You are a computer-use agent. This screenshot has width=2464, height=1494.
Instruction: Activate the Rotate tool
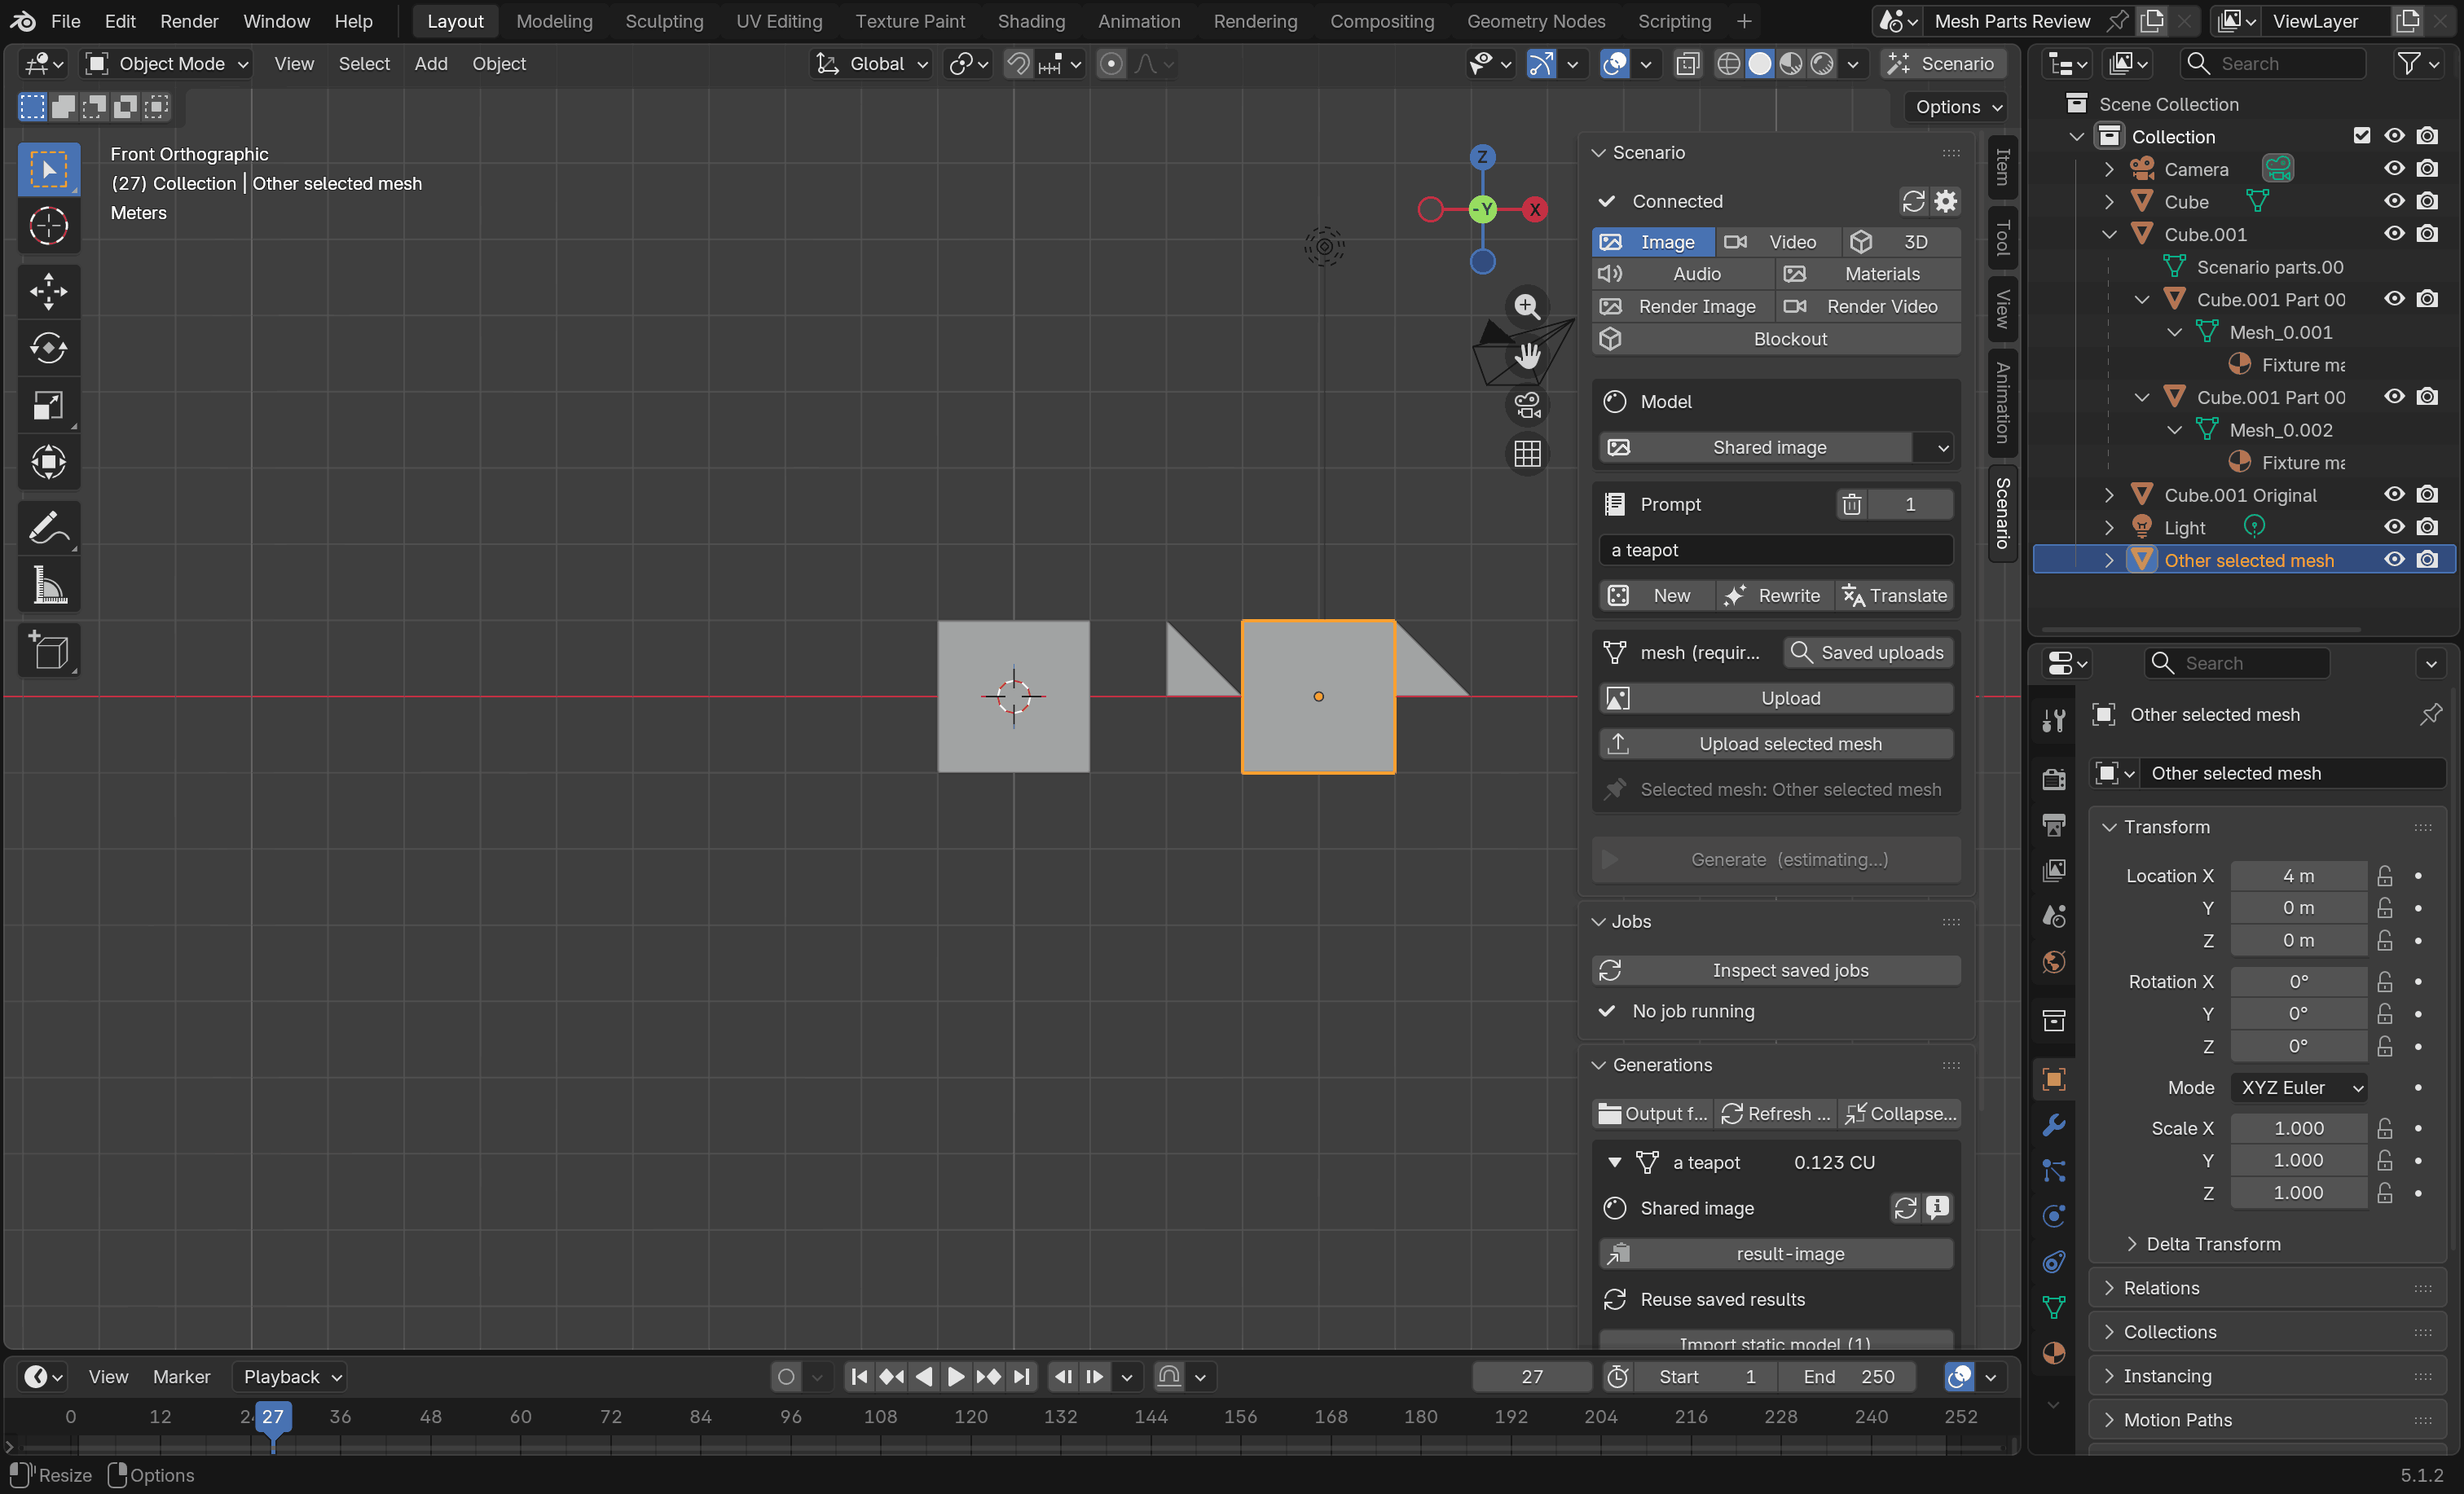tap(48, 348)
